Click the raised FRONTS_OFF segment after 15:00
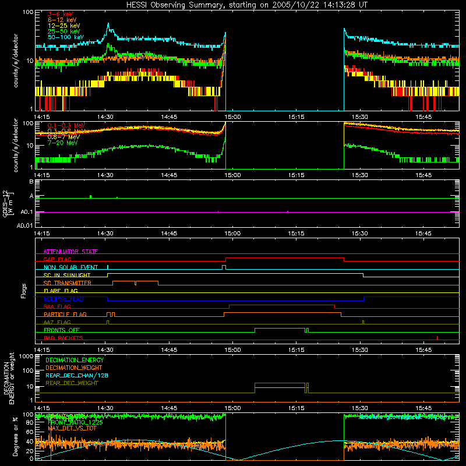 (x=280, y=329)
